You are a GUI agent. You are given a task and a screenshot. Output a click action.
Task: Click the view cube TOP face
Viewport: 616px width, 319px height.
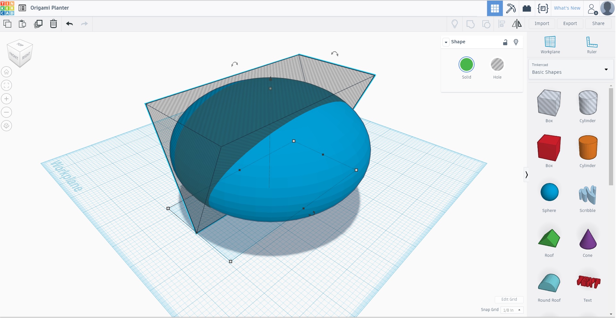click(20, 45)
